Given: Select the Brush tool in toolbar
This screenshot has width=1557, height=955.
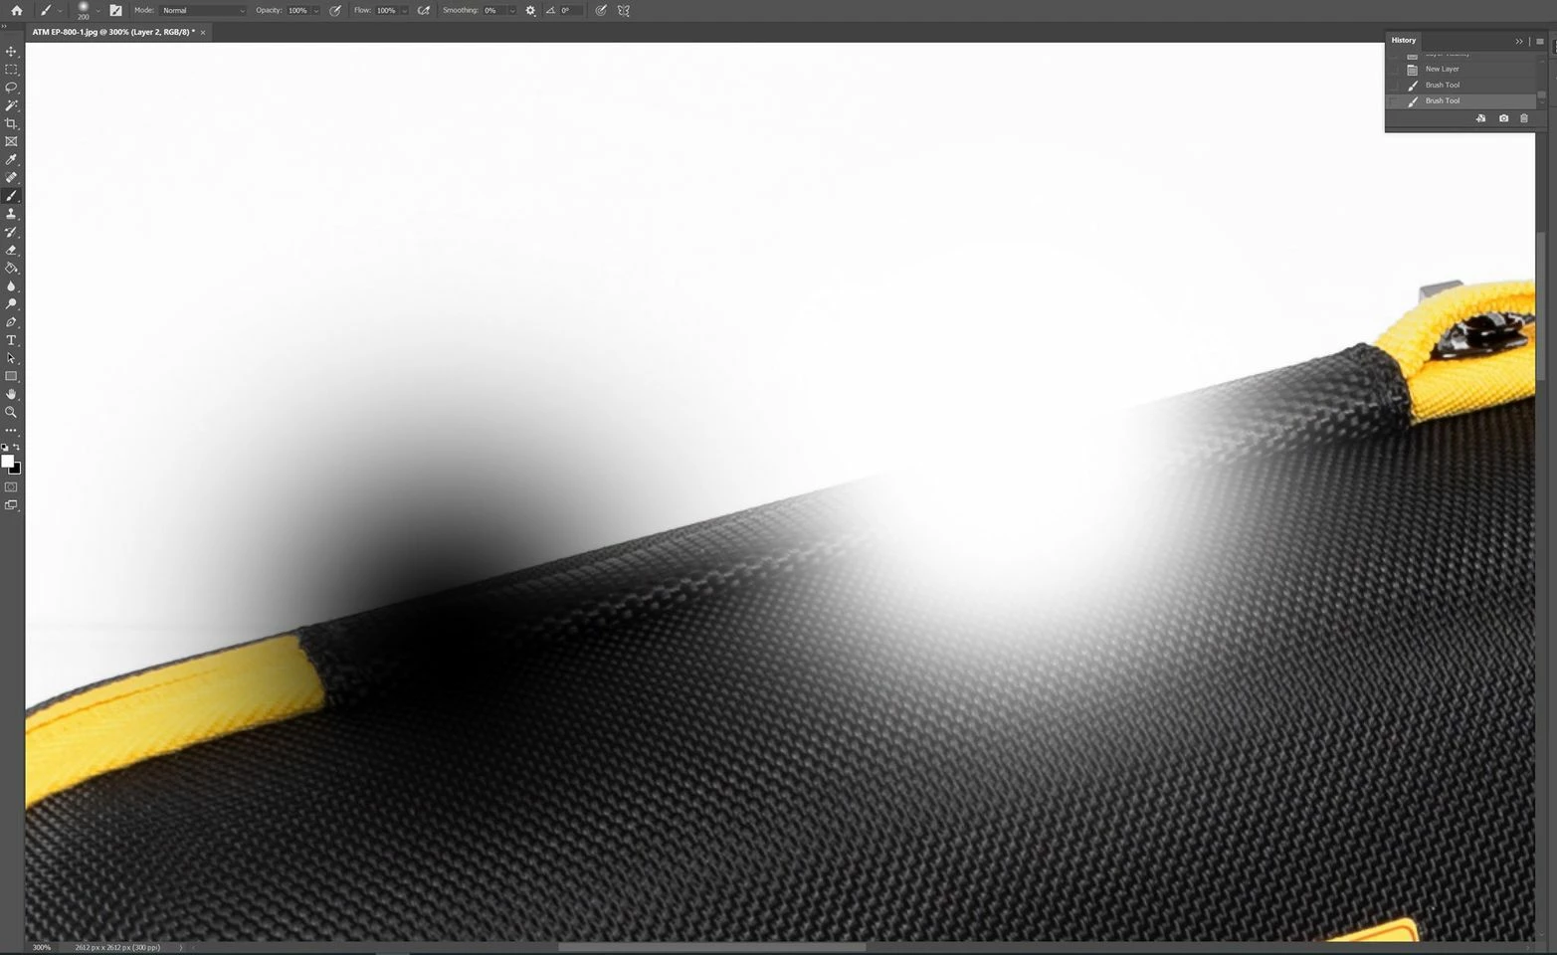Looking at the screenshot, I should pos(11,196).
